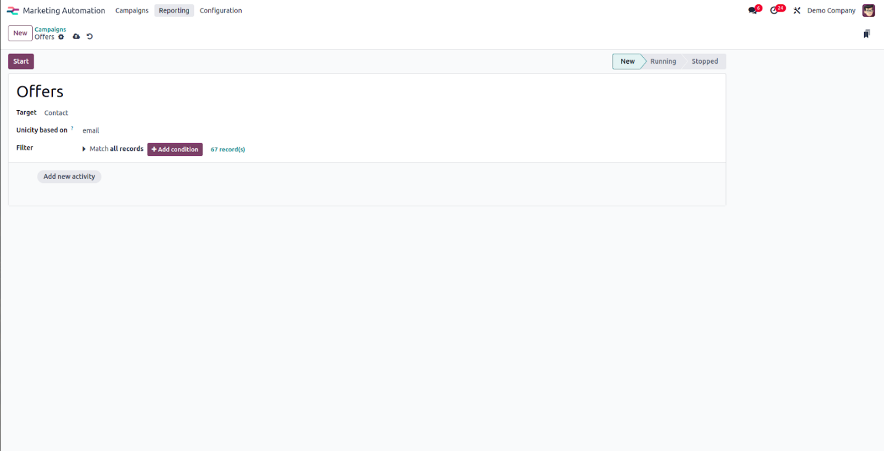Image resolution: width=884 pixels, height=451 pixels.
Task: Show help tooltip for Unicity based on
Action: pyautogui.click(x=72, y=129)
